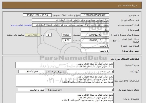Viewport: 146px width, 103px height.
Task: Click the public announcement date field 1398/11/30
Action: (x=37, y=15)
